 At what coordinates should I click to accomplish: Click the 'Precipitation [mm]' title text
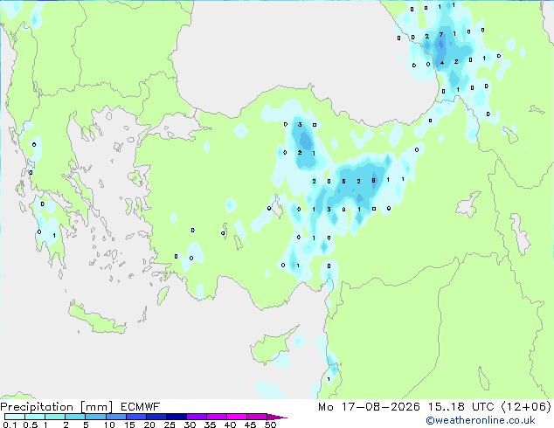(57, 407)
